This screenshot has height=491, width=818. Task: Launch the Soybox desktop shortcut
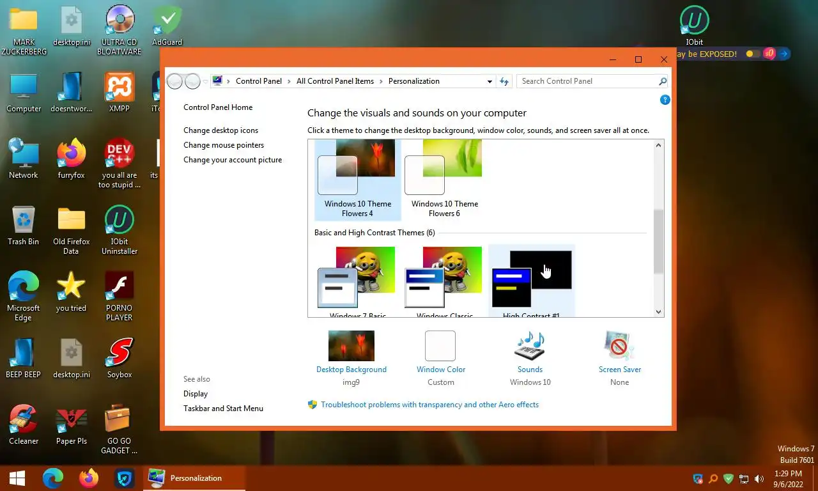[x=120, y=358]
